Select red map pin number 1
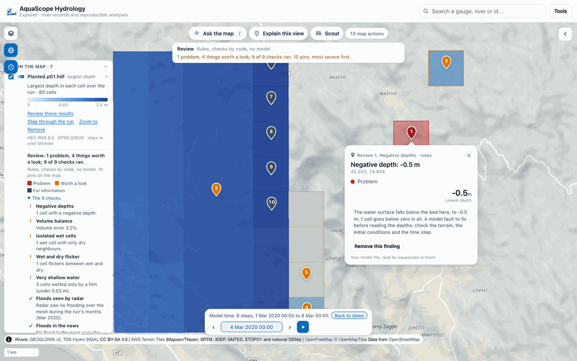Image resolution: width=577 pixels, height=361 pixels. pyautogui.click(x=411, y=133)
